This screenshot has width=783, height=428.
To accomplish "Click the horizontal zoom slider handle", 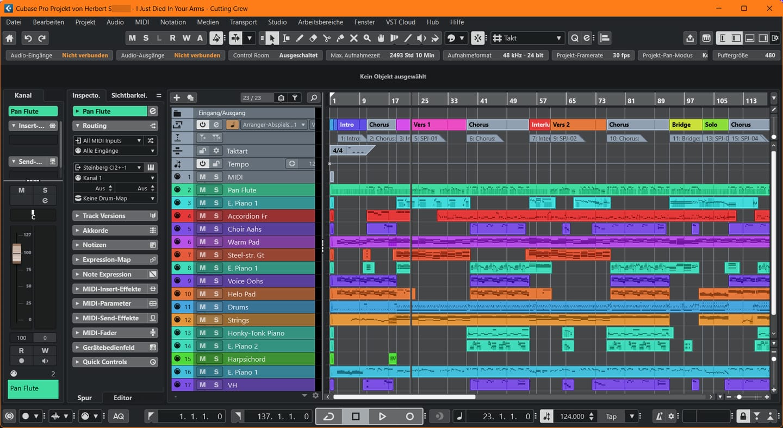I will (739, 397).
